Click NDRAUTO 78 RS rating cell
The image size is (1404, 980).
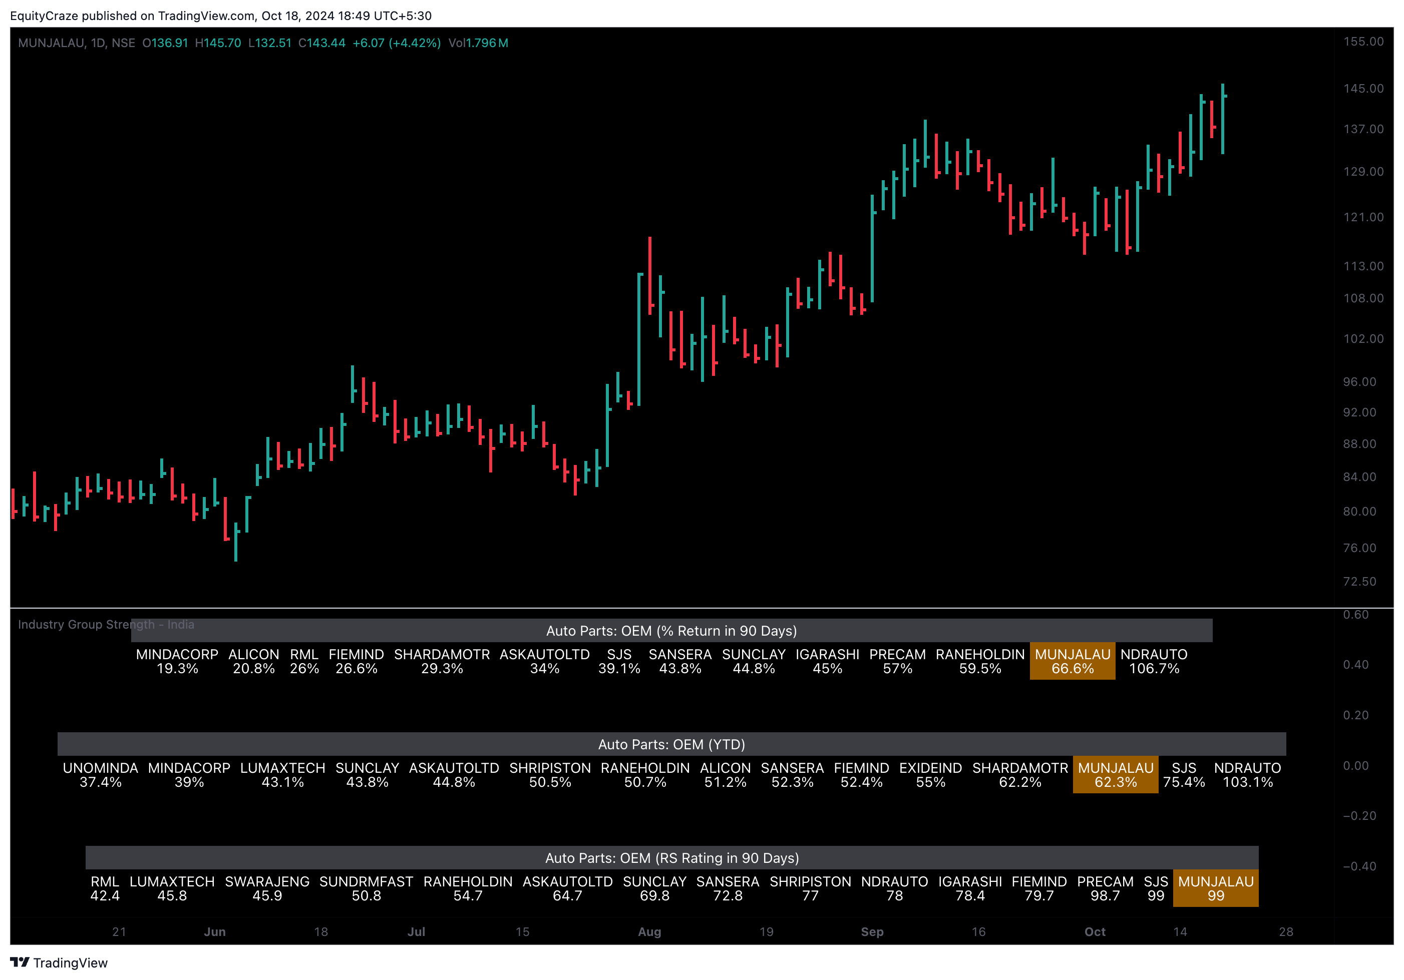coord(895,888)
